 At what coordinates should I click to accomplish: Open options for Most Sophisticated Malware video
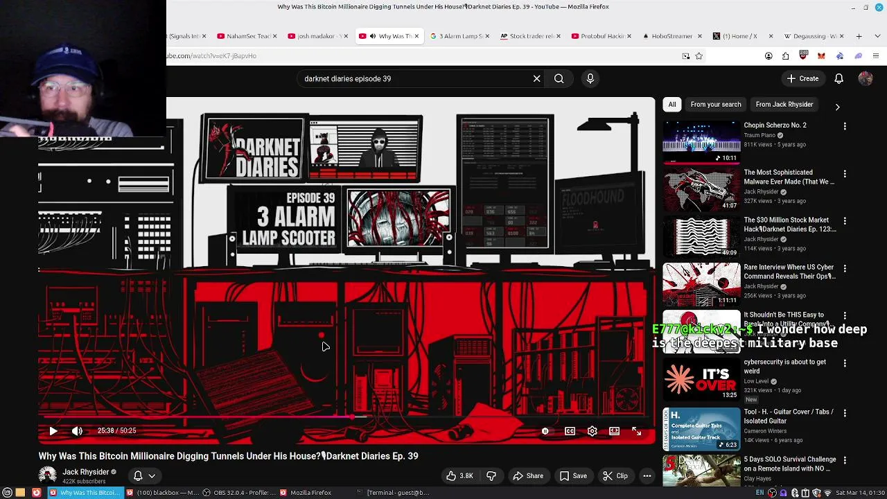click(x=845, y=173)
